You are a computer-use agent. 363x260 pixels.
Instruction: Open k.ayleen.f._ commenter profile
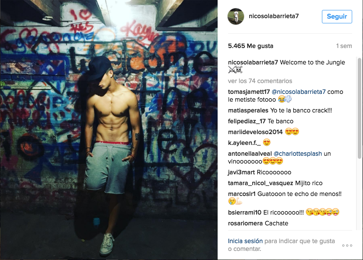(244, 143)
